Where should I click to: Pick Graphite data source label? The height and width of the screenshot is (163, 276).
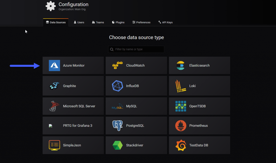(x=70, y=86)
